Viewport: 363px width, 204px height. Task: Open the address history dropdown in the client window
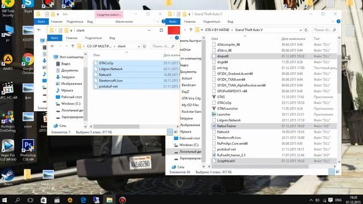[139, 46]
